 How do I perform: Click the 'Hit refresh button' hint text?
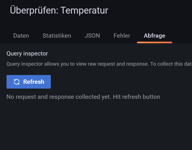coord(136,97)
